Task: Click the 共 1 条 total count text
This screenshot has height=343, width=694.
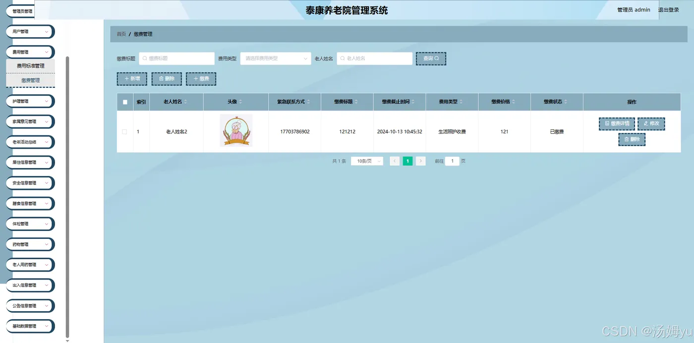Action: point(339,161)
